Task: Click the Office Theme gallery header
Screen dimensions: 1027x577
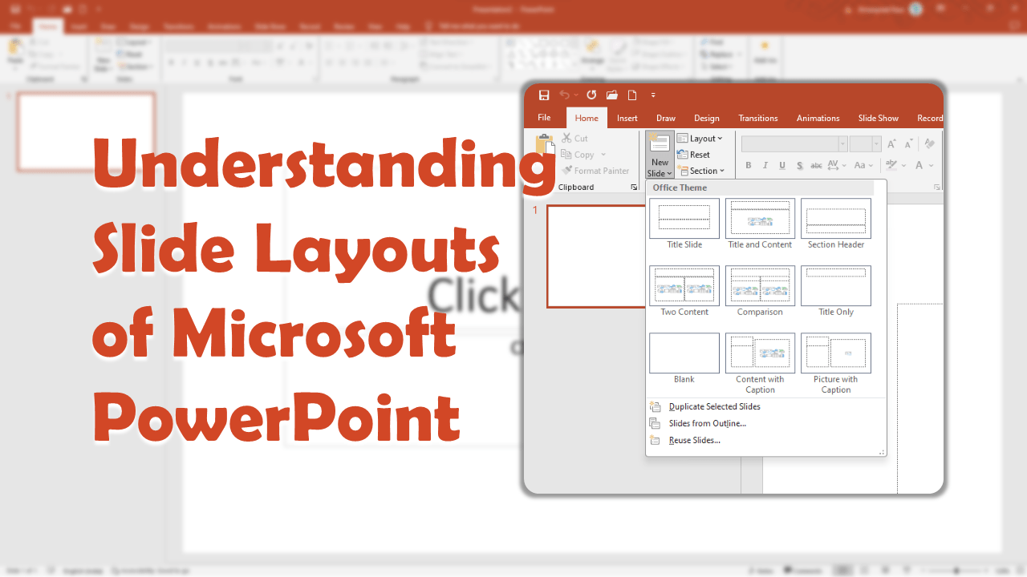Action: point(761,188)
